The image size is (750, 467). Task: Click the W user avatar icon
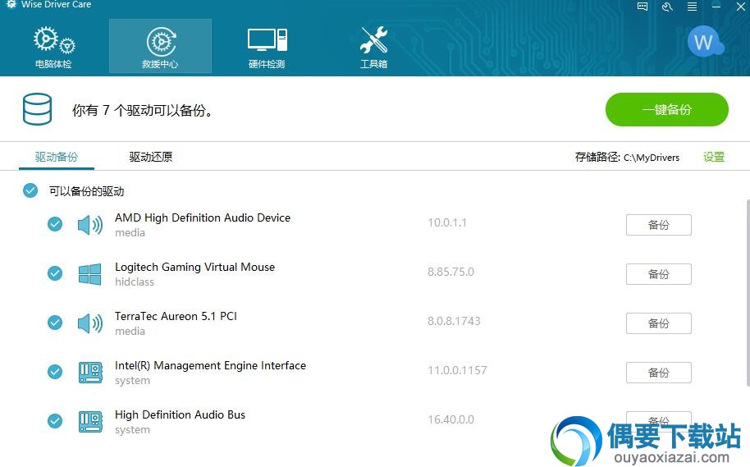pos(704,42)
